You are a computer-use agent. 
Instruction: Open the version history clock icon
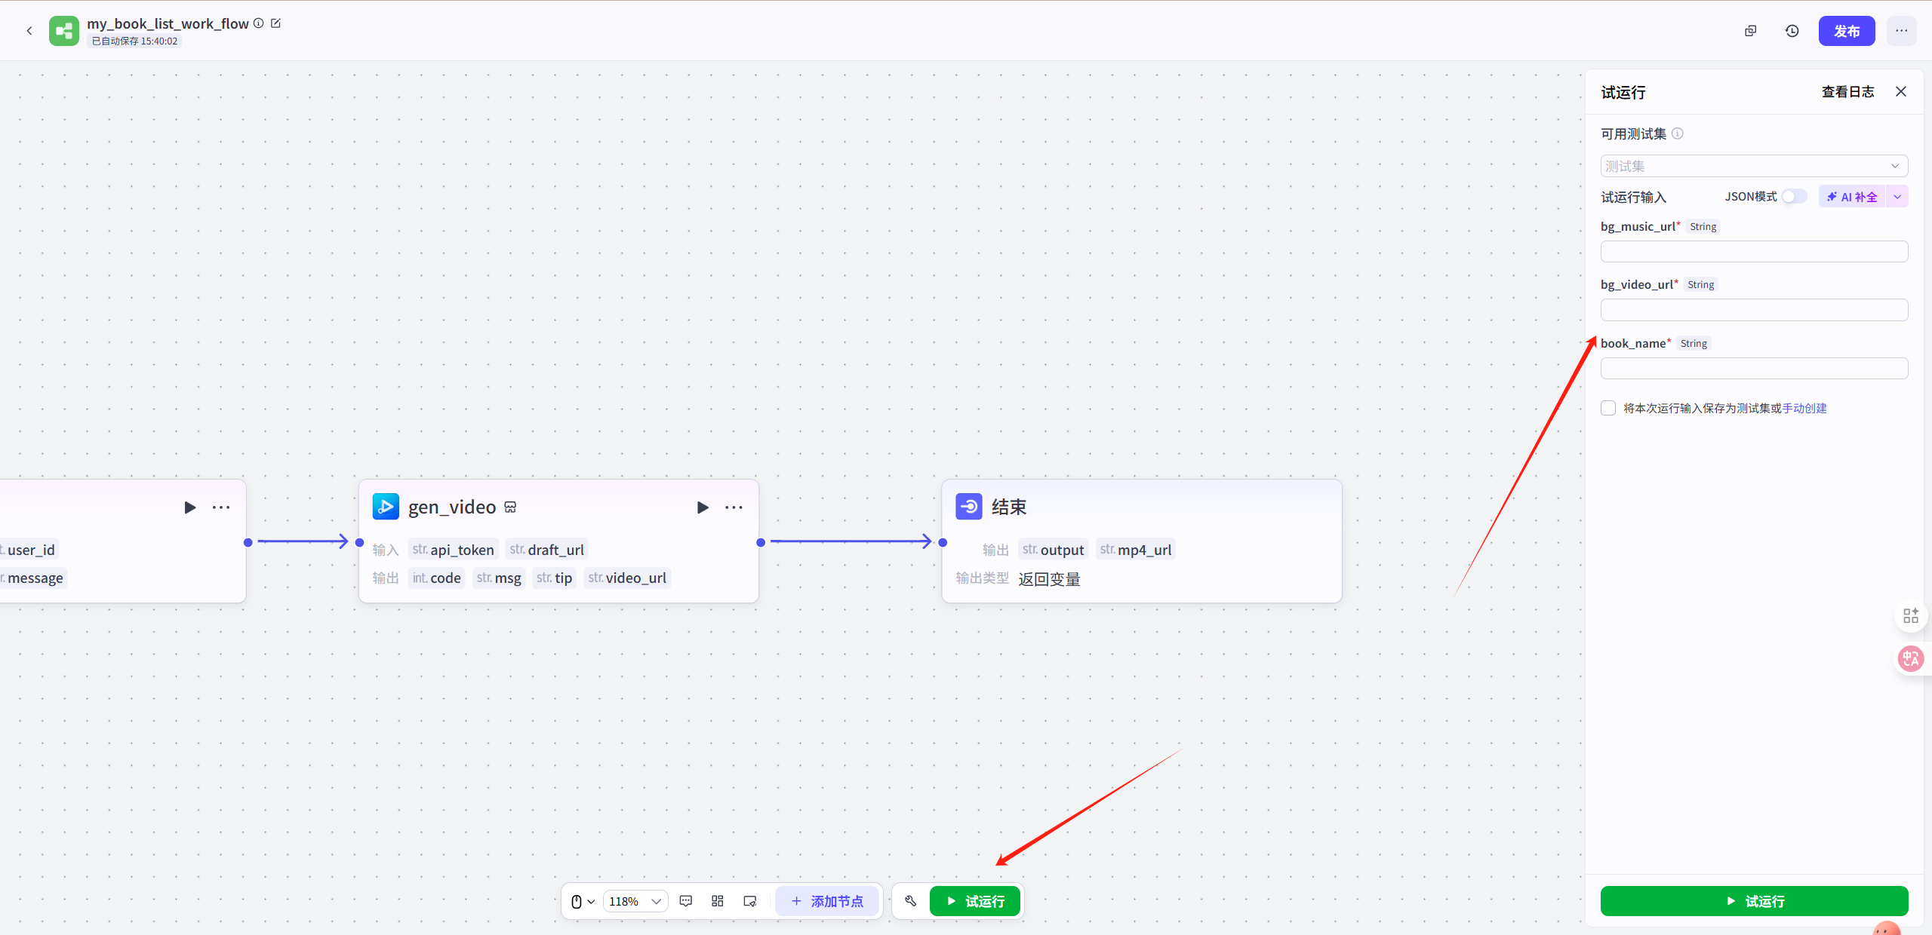[1792, 31]
